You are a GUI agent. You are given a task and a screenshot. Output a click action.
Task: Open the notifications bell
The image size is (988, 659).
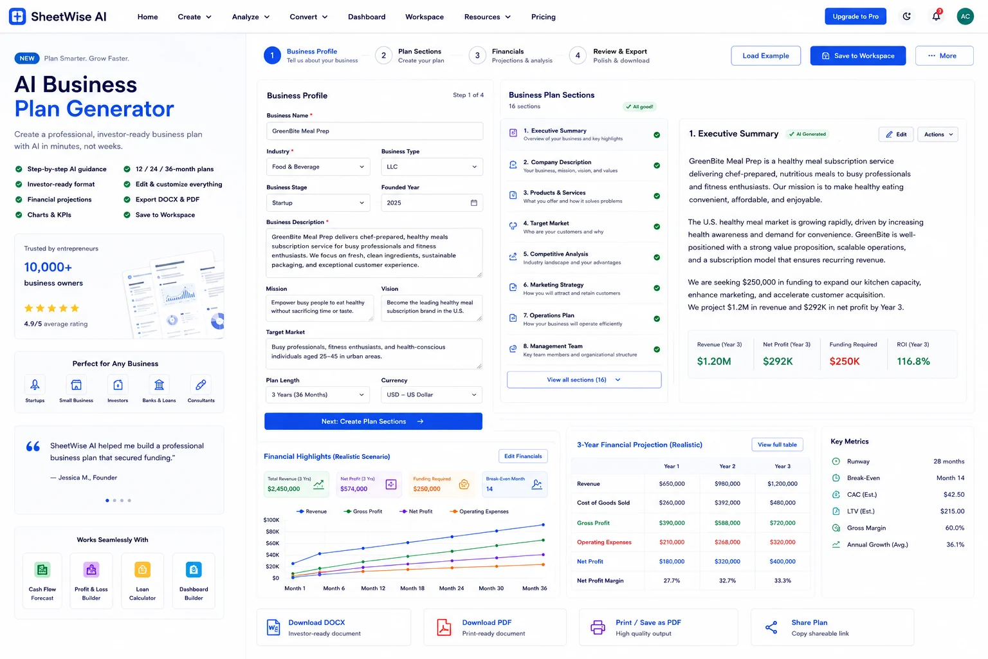(937, 17)
